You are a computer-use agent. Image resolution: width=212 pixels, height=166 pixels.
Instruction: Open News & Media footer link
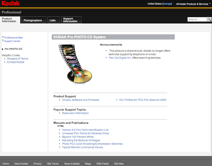(x=72, y=164)
